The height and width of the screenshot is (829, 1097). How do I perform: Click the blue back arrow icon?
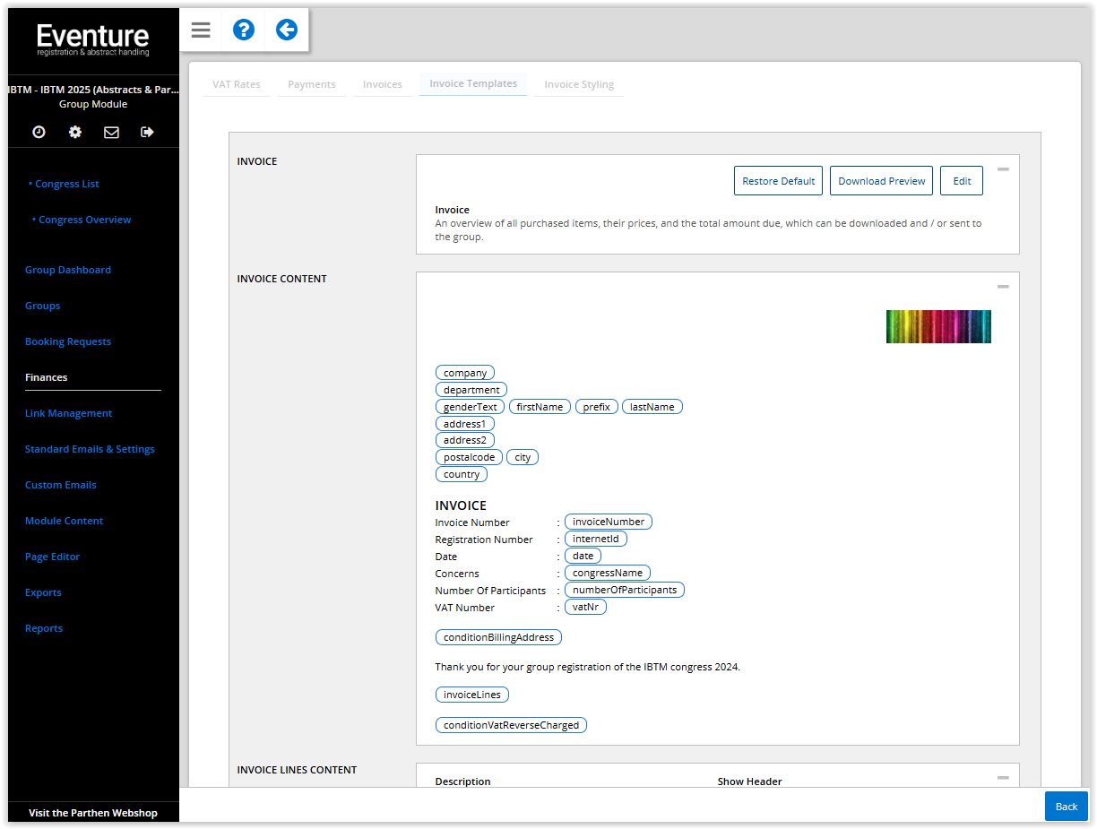287,30
